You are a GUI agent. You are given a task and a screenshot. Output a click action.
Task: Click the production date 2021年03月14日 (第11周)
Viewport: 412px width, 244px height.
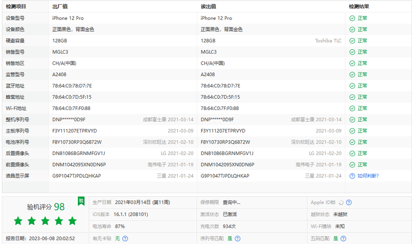point(142,202)
